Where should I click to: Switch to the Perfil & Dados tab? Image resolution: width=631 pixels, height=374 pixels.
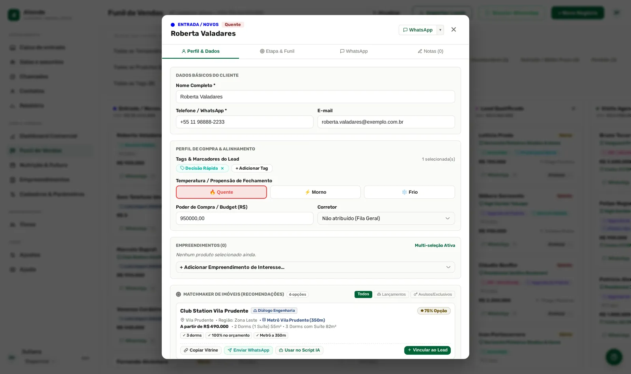point(200,51)
